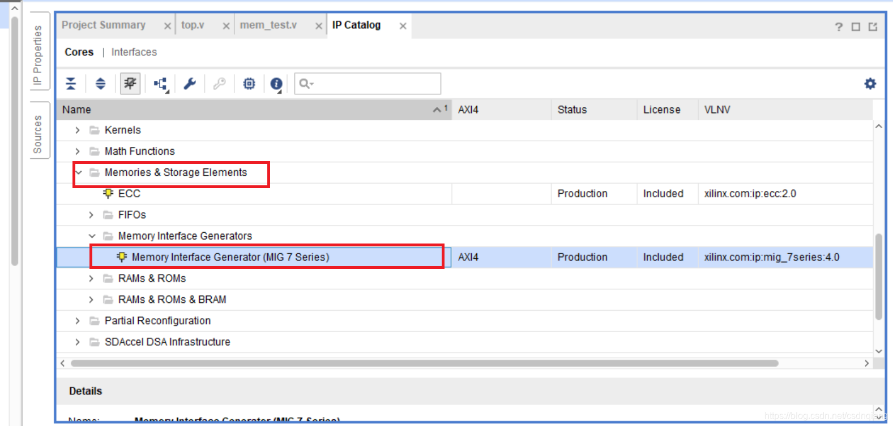Float the IP Catalog panel window
Screen dimensions: 893x426
(873, 27)
